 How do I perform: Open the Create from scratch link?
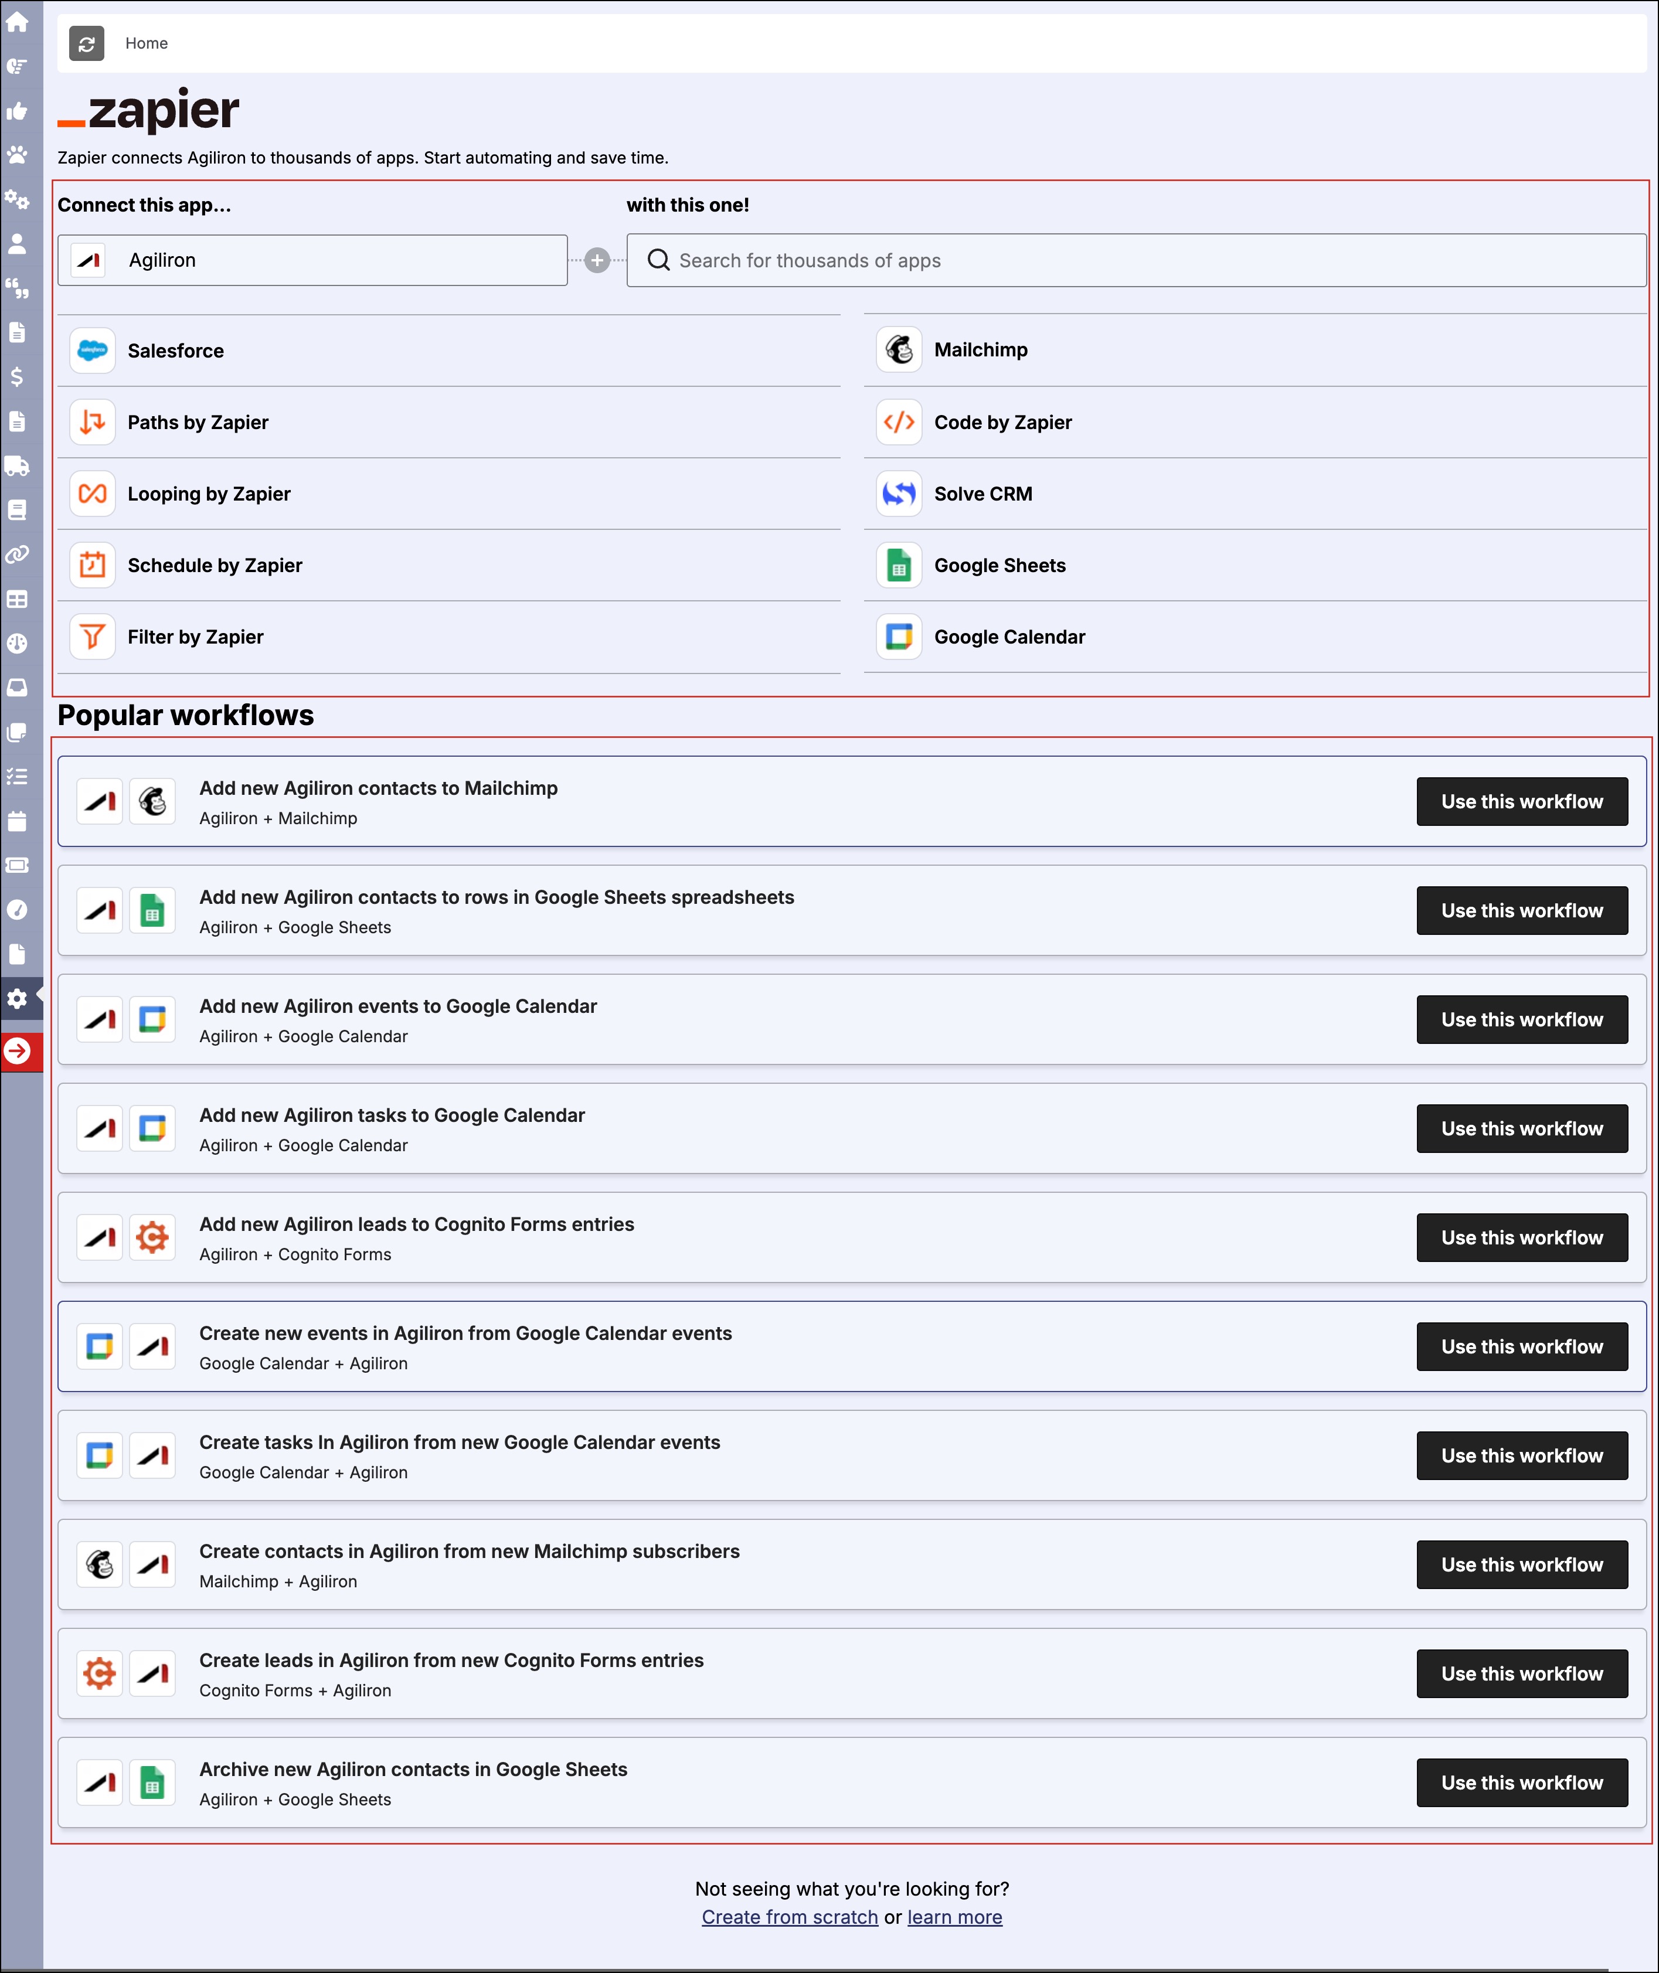789,1917
